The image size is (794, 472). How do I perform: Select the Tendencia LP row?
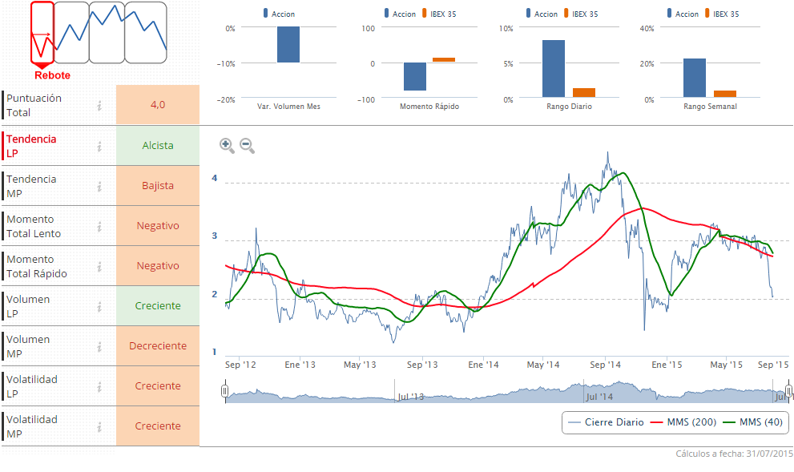coord(48,146)
